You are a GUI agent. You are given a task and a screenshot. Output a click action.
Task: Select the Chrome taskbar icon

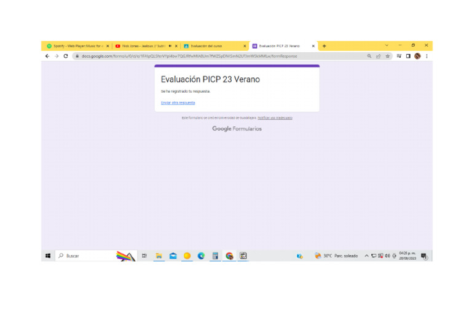229,256
